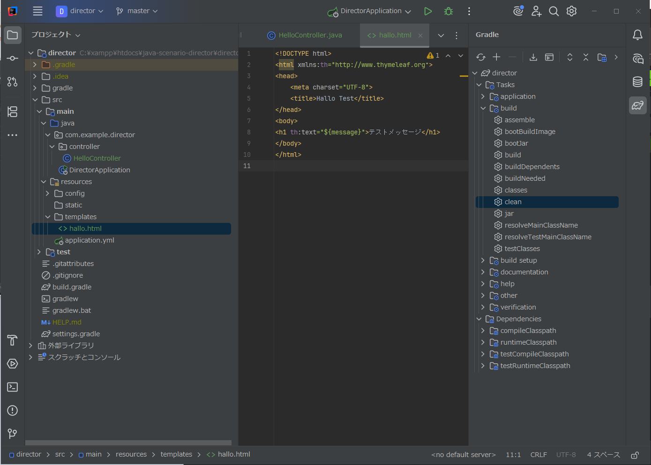Select settings.gradle file
This screenshot has height=465, width=651.
click(76, 334)
